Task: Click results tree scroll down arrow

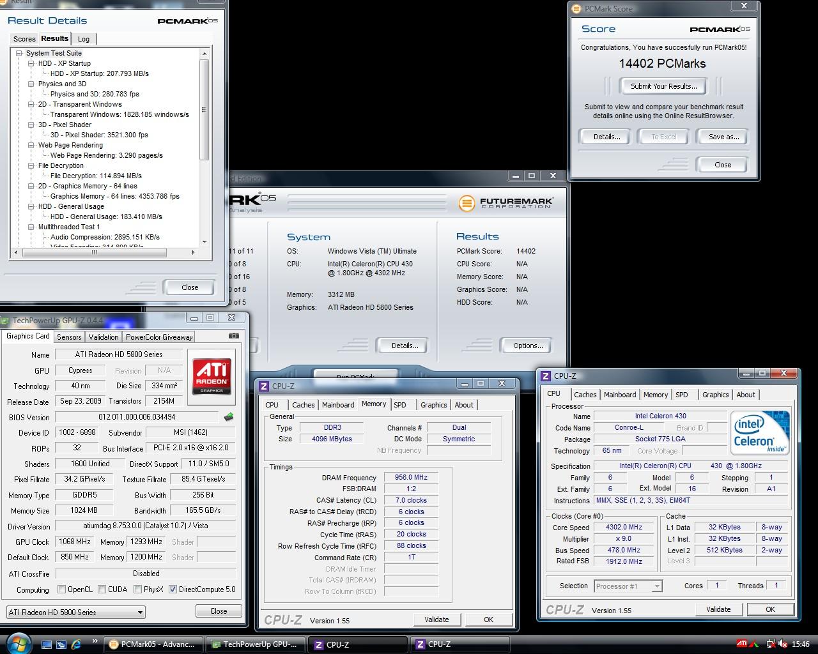Action: tap(204, 242)
